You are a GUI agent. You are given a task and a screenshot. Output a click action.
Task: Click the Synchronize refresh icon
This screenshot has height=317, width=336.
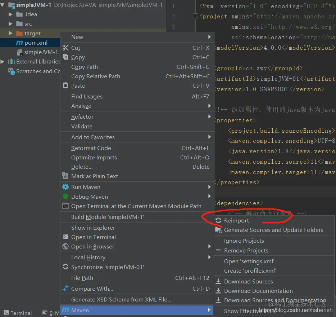(65, 267)
